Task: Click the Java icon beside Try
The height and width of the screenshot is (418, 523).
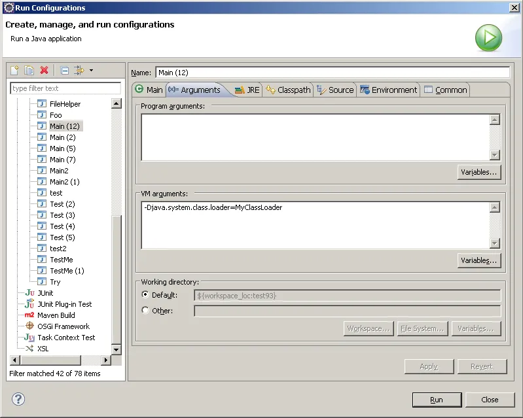Action: pos(42,282)
